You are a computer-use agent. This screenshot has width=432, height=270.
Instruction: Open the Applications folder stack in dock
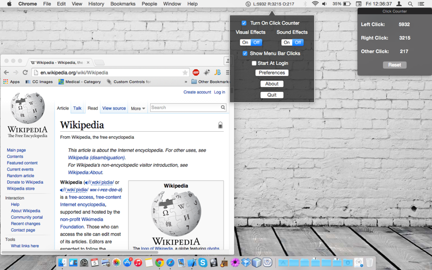coord(283,262)
